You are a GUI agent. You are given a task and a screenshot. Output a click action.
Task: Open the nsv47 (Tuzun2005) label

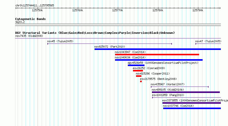(208, 41)
